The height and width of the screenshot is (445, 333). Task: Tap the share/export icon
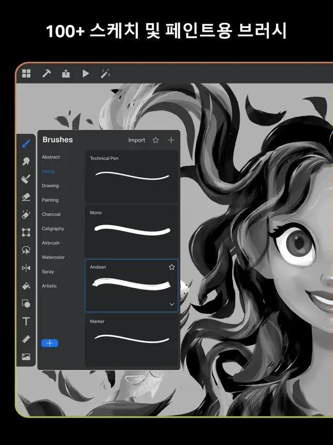pyautogui.click(x=66, y=74)
